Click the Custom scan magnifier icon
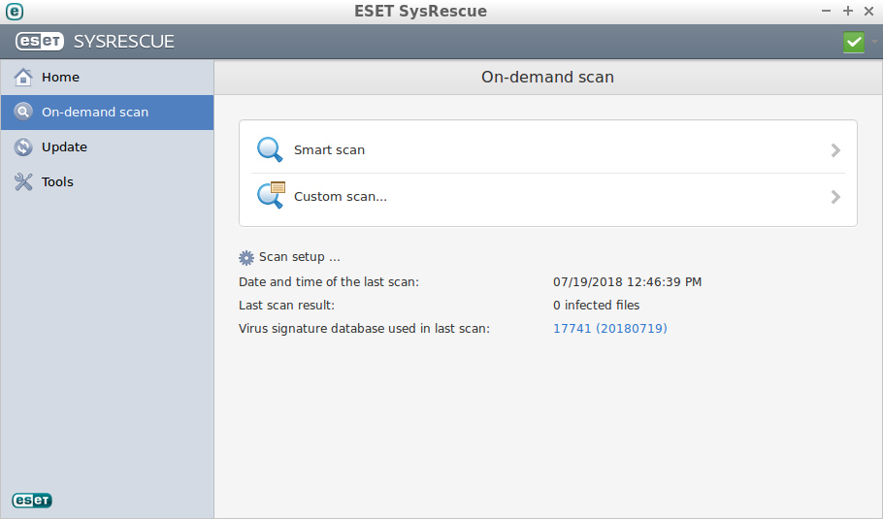The height and width of the screenshot is (519, 883). 271,195
